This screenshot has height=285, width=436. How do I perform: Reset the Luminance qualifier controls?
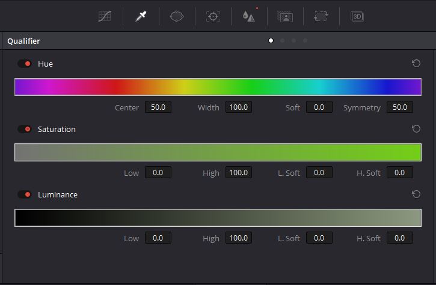click(416, 194)
